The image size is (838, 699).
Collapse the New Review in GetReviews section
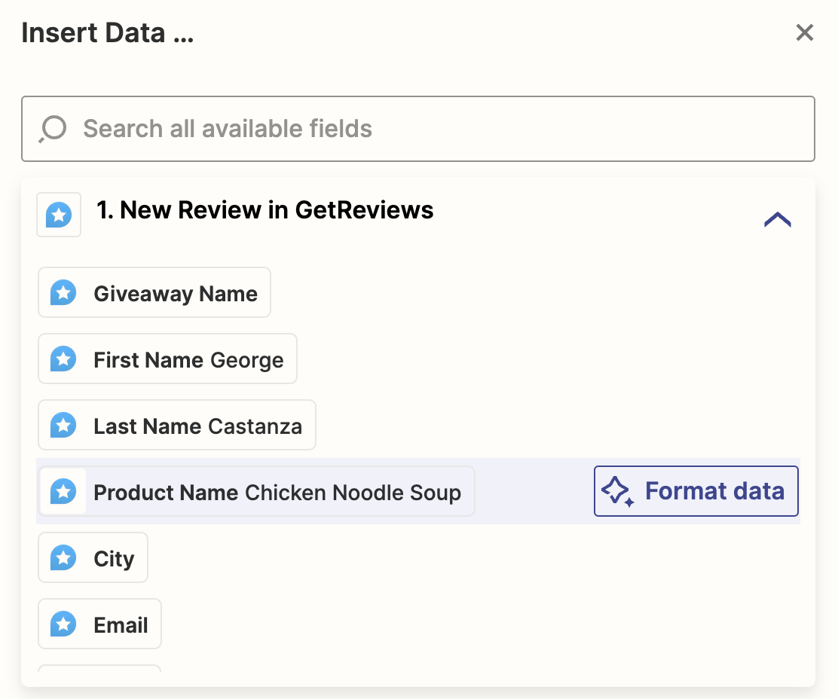tap(777, 219)
